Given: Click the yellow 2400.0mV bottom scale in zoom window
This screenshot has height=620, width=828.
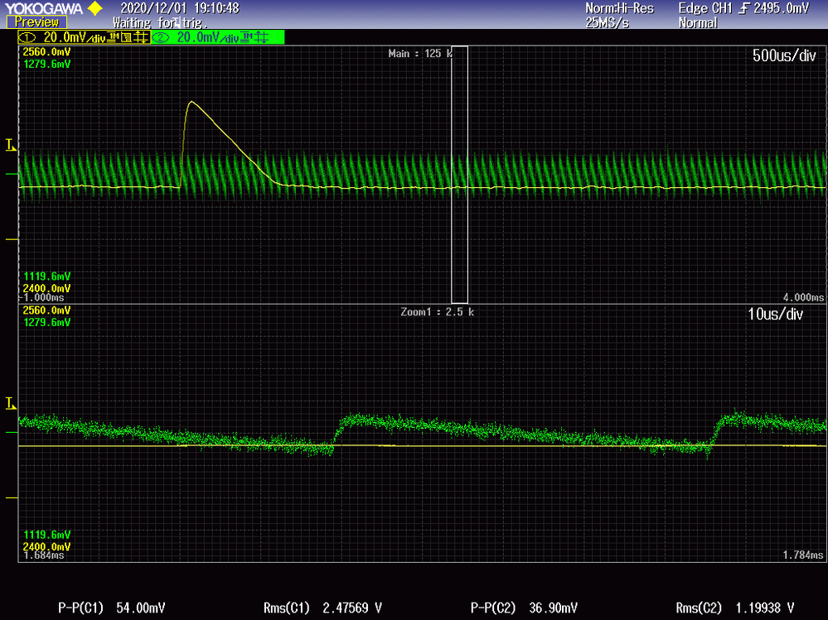Looking at the screenshot, I should tap(46, 546).
